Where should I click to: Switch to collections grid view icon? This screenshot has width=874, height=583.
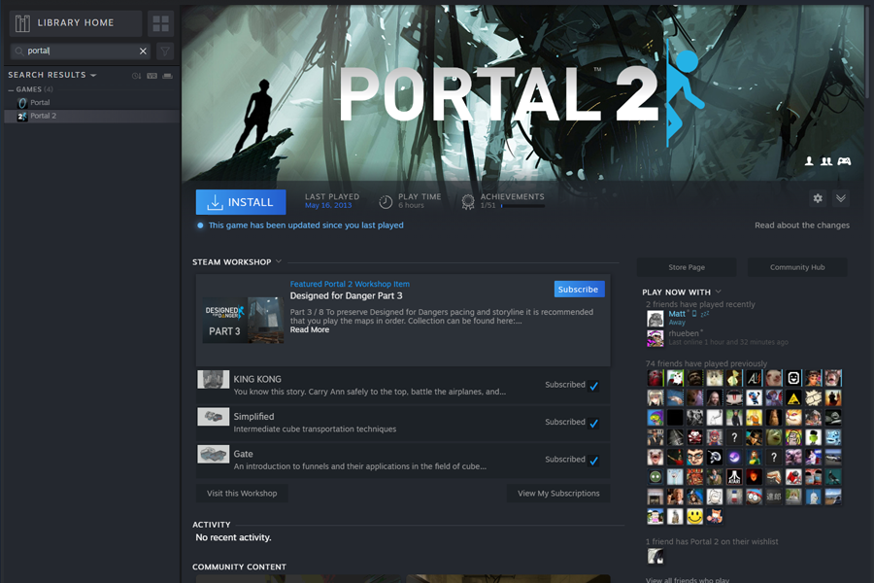(x=160, y=23)
